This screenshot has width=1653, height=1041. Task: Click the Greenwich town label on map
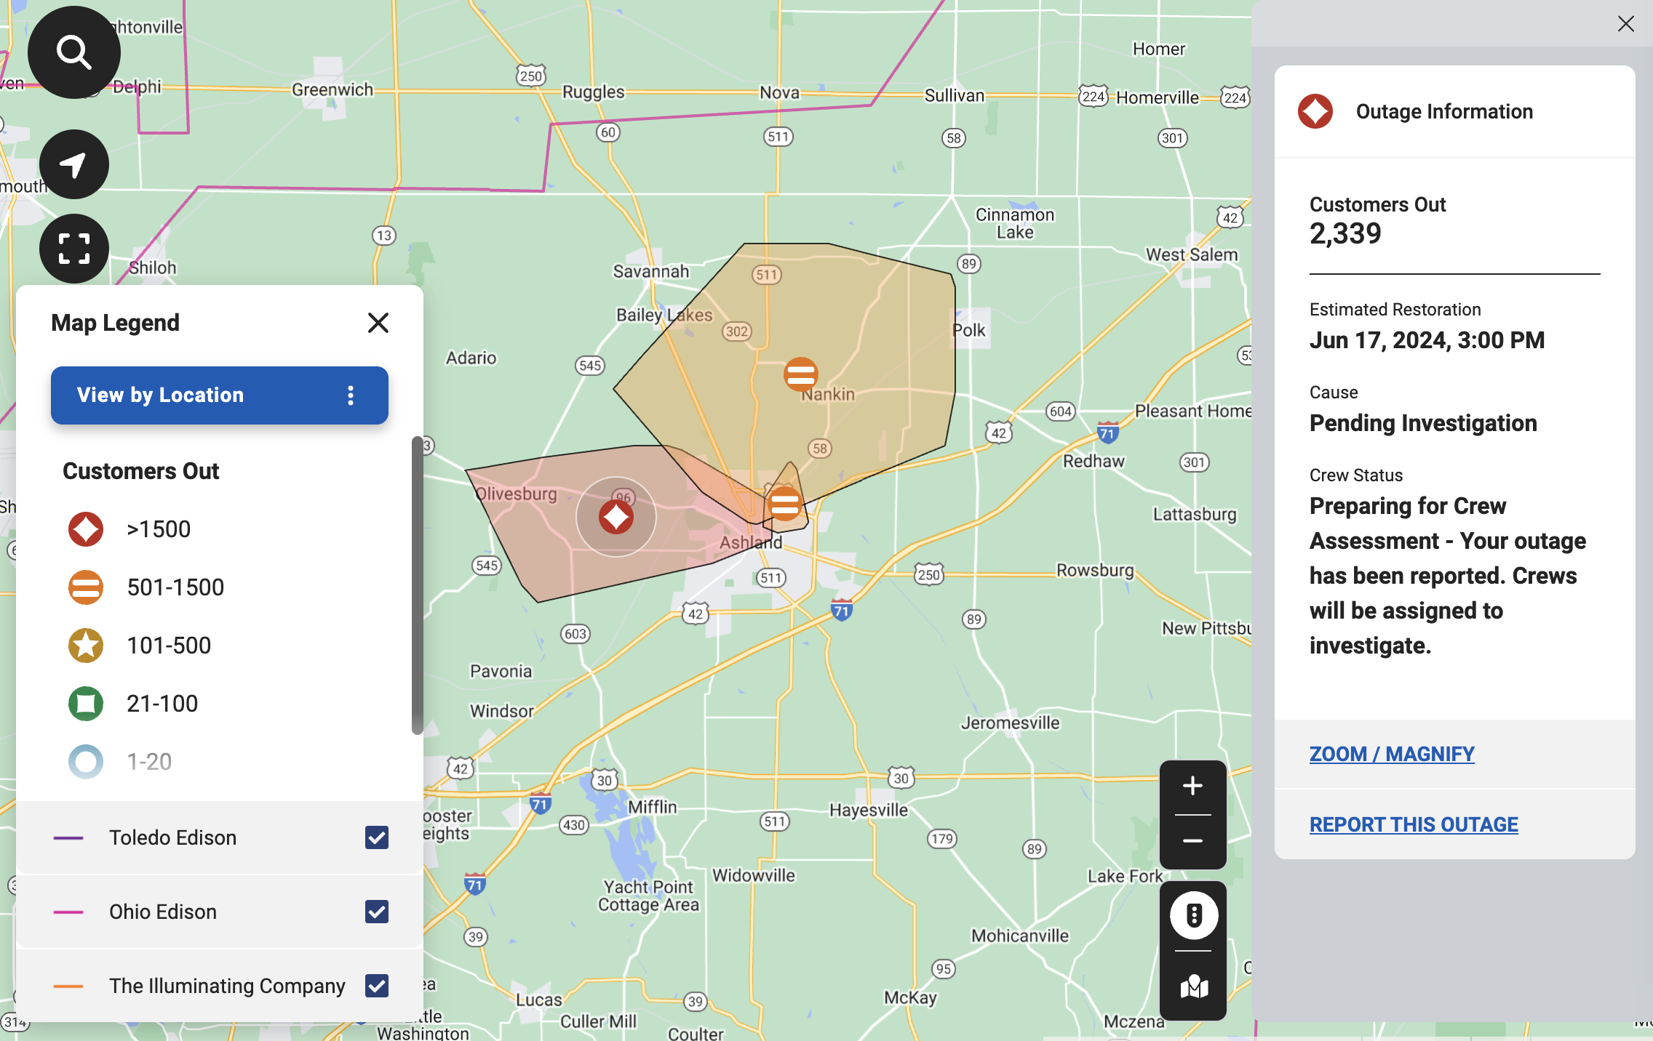click(x=332, y=89)
